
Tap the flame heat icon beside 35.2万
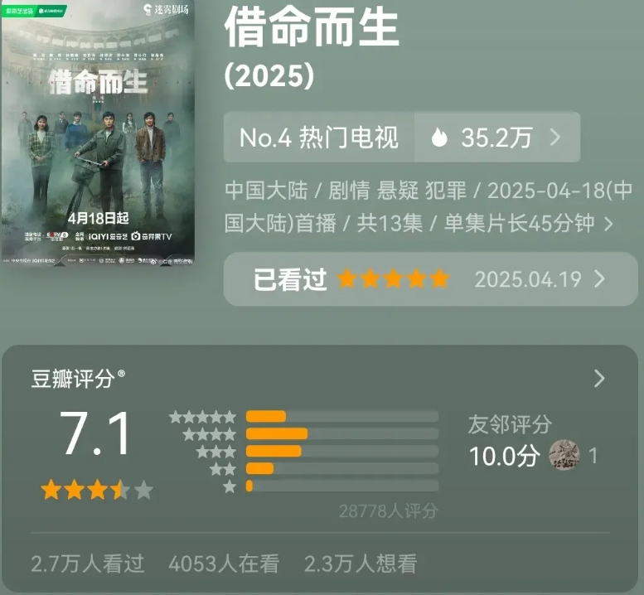click(439, 138)
